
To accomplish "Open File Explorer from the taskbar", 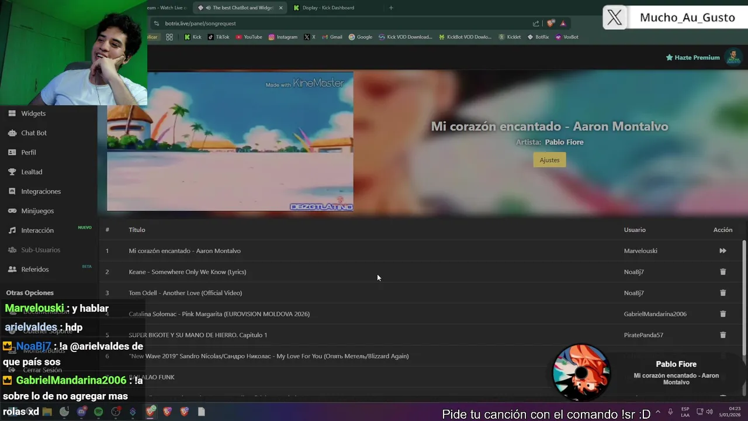I will coord(47,412).
